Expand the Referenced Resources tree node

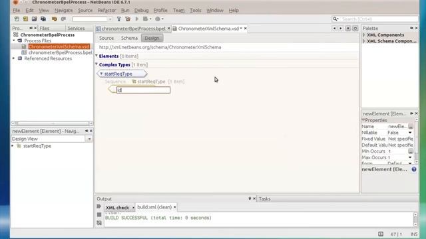(x=14, y=58)
